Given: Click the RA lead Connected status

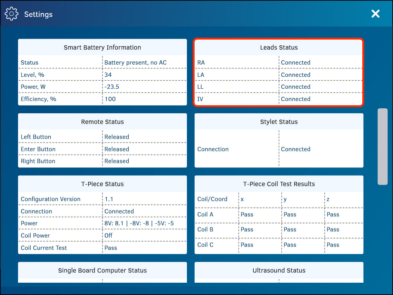Looking at the screenshot, I should point(296,62).
